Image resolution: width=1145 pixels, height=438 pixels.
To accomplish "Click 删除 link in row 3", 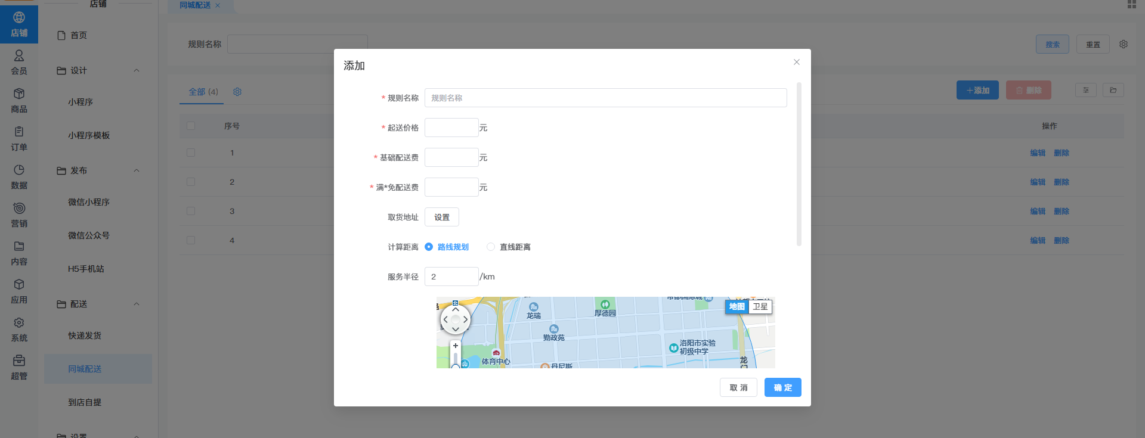I will point(1062,211).
